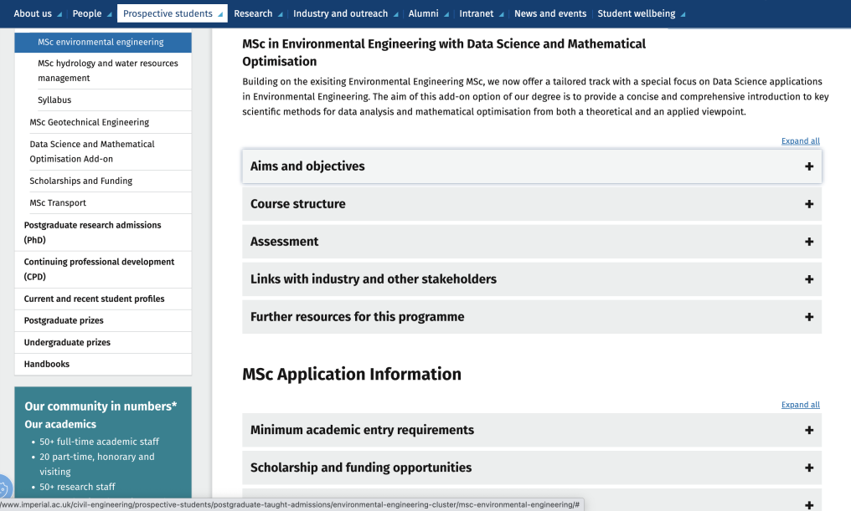Click plus icon on Scholarship and funding opportunities
Image resolution: width=851 pixels, height=511 pixels.
pos(809,468)
